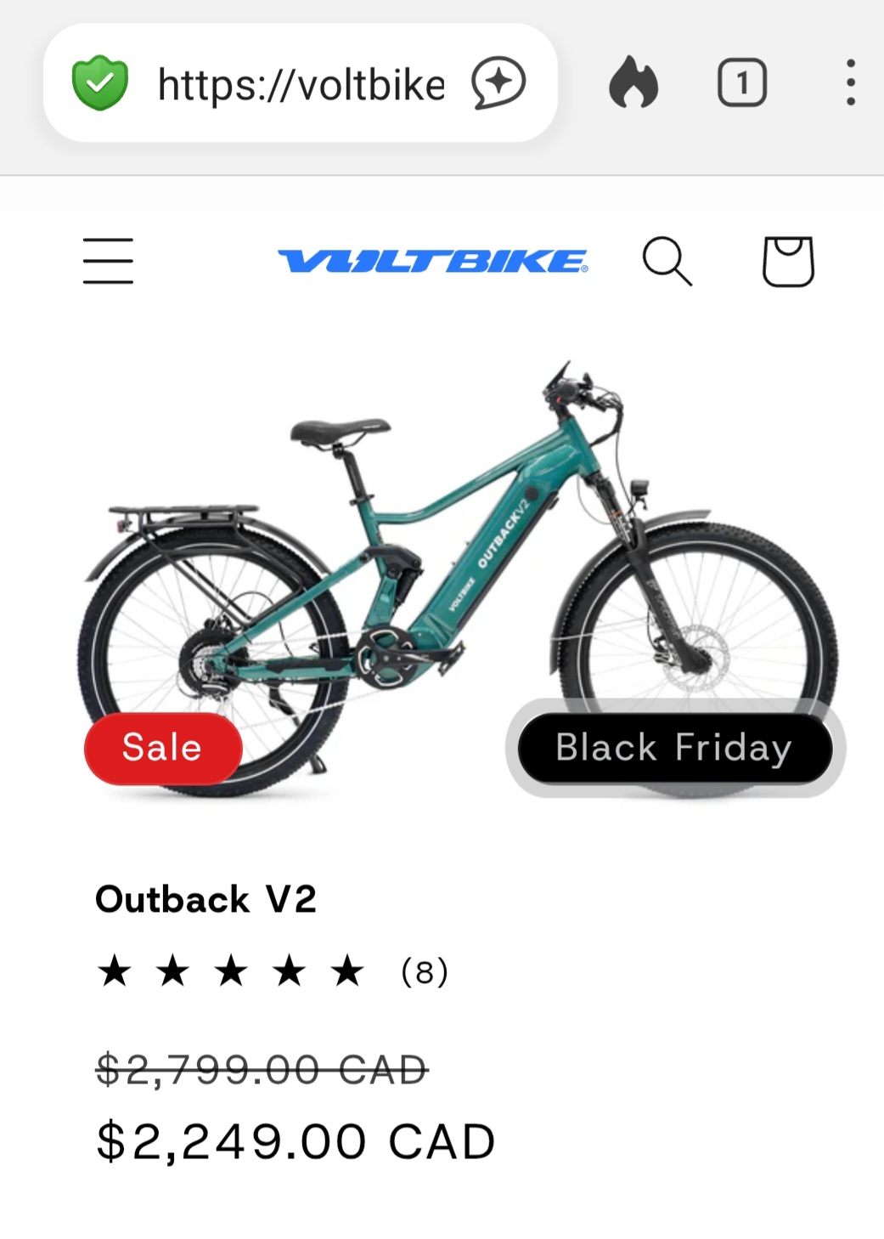Open the hamburger navigation menu
The image size is (884, 1239).
[108, 261]
